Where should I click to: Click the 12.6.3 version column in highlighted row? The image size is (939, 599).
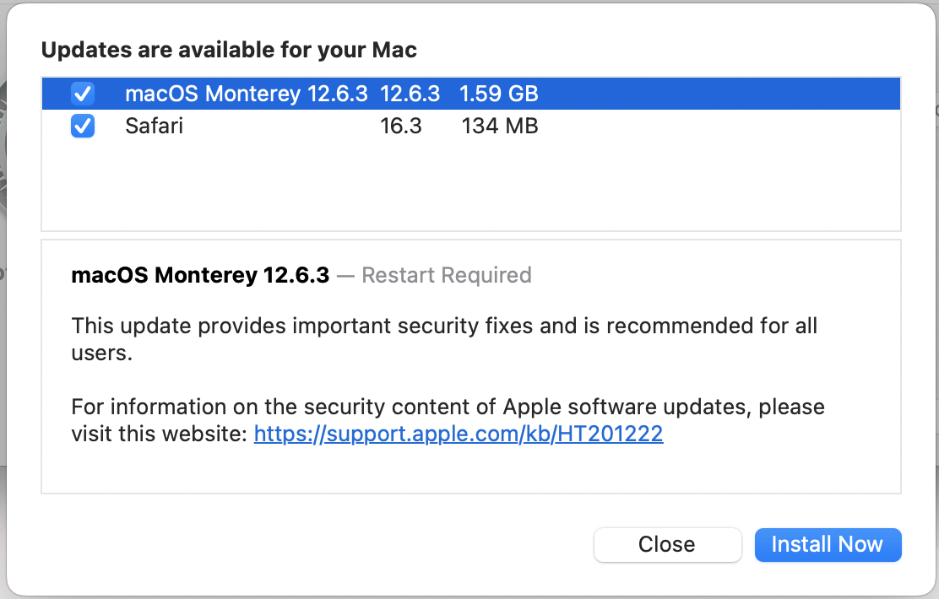[410, 94]
